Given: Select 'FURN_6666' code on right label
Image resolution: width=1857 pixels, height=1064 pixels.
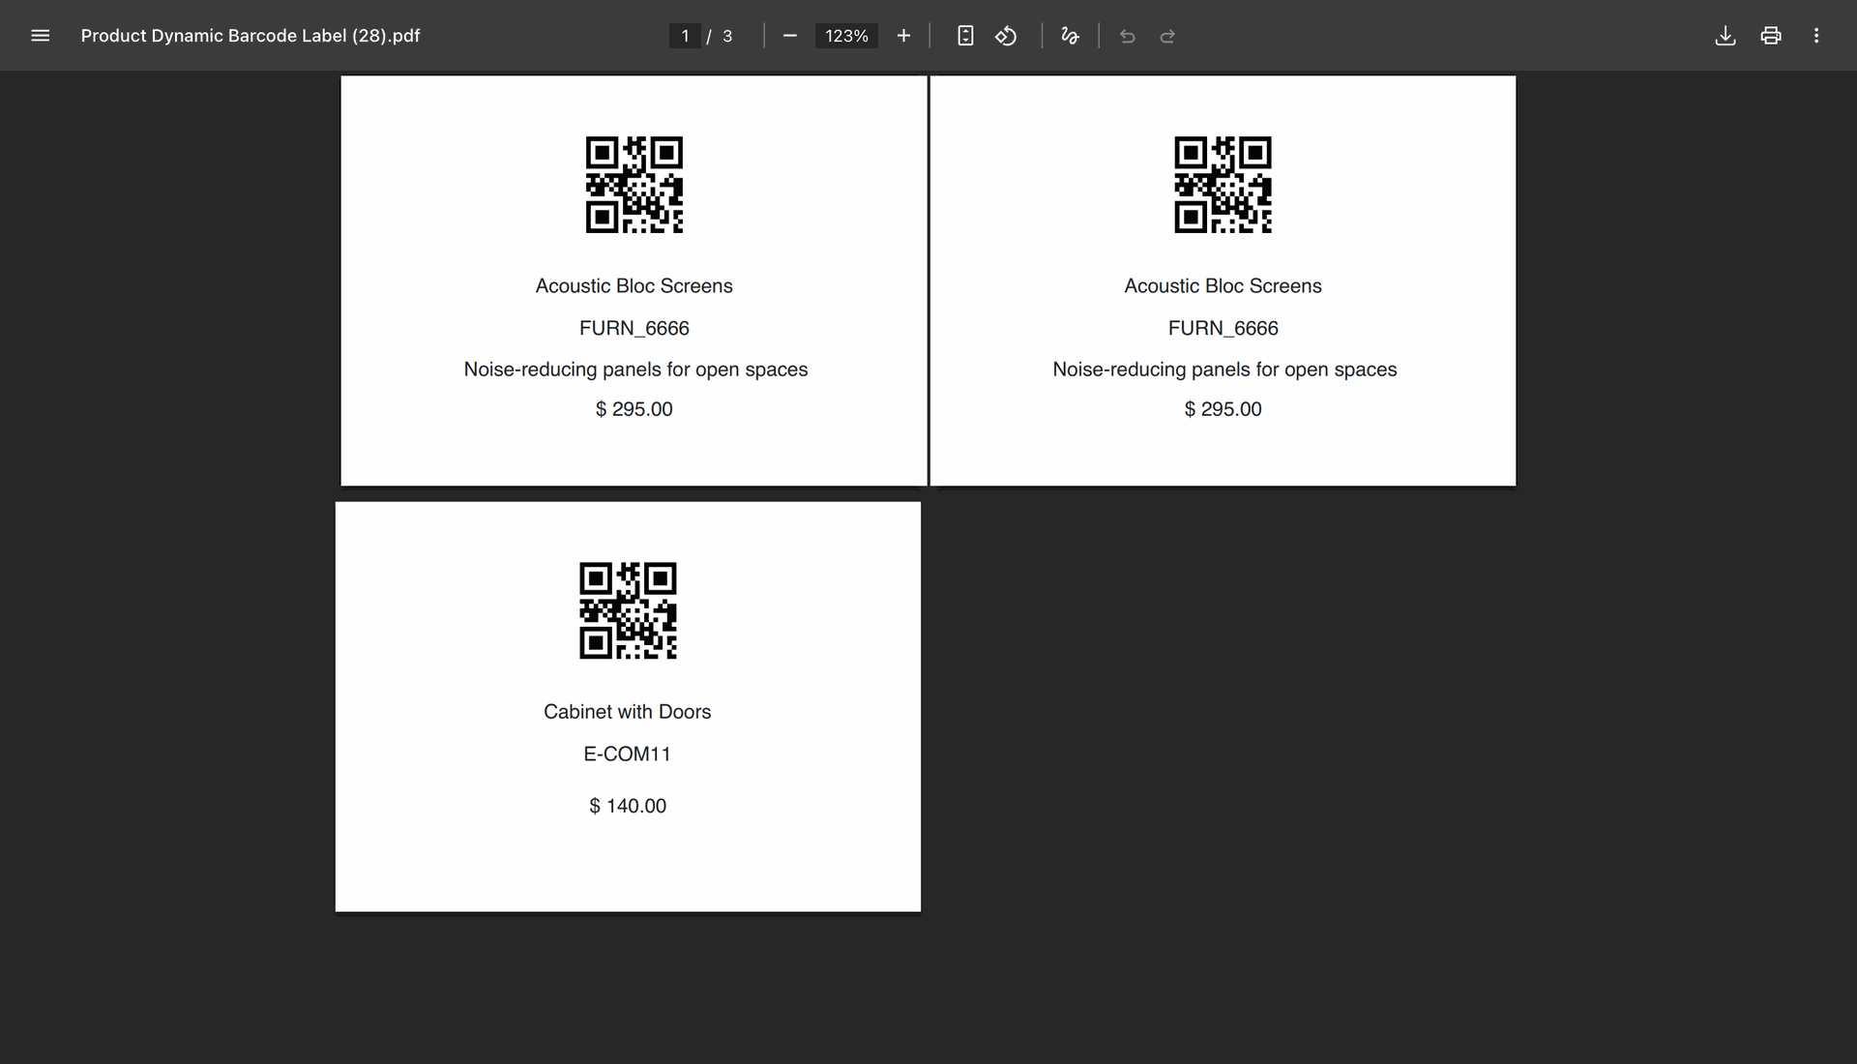Looking at the screenshot, I should (1223, 329).
